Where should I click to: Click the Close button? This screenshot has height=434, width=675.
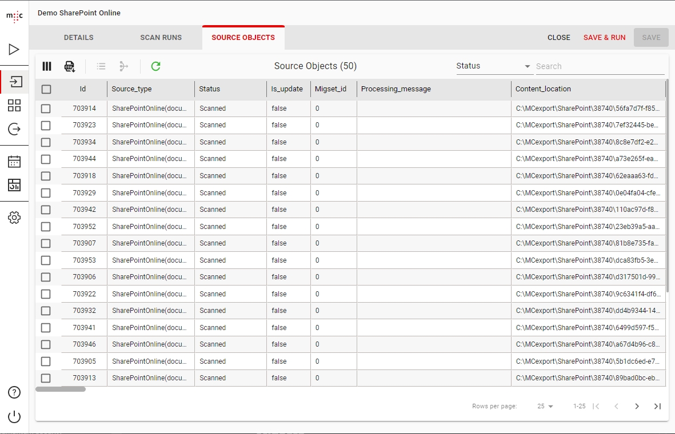(558, 38)
